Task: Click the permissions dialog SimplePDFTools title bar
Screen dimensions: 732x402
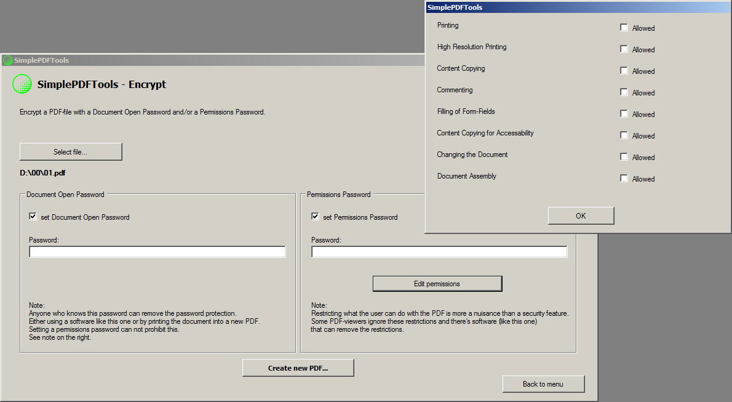Action: tap(578, 7)
